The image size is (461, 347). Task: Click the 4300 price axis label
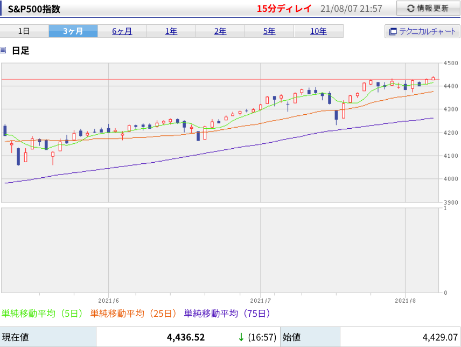[x=451, y=109]
